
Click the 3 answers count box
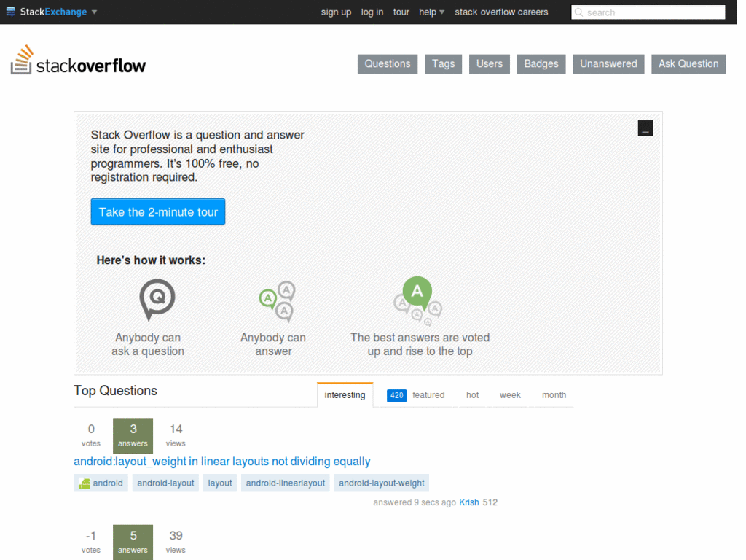pos(133,436)
